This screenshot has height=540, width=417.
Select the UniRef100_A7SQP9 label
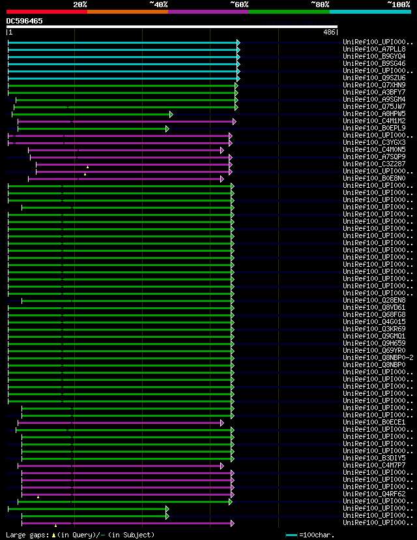pyautogui.click(x=374, y=157)
